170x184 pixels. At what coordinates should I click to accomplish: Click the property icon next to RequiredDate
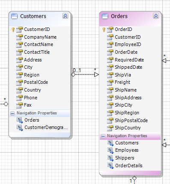click(110, 60)
